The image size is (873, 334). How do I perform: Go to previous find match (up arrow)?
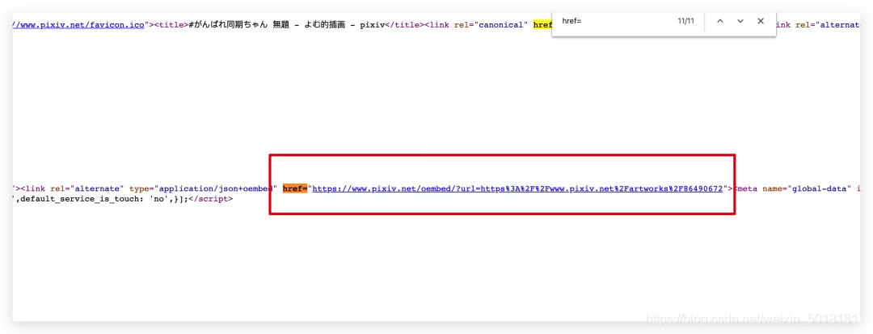(x=720, y=21)
